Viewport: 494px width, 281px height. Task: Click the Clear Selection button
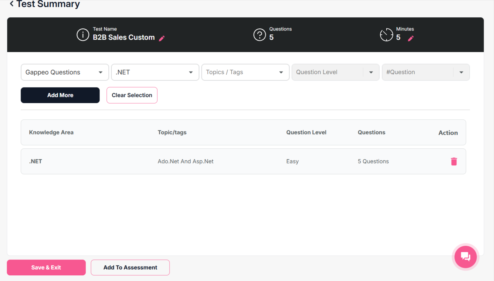(132, 95)
